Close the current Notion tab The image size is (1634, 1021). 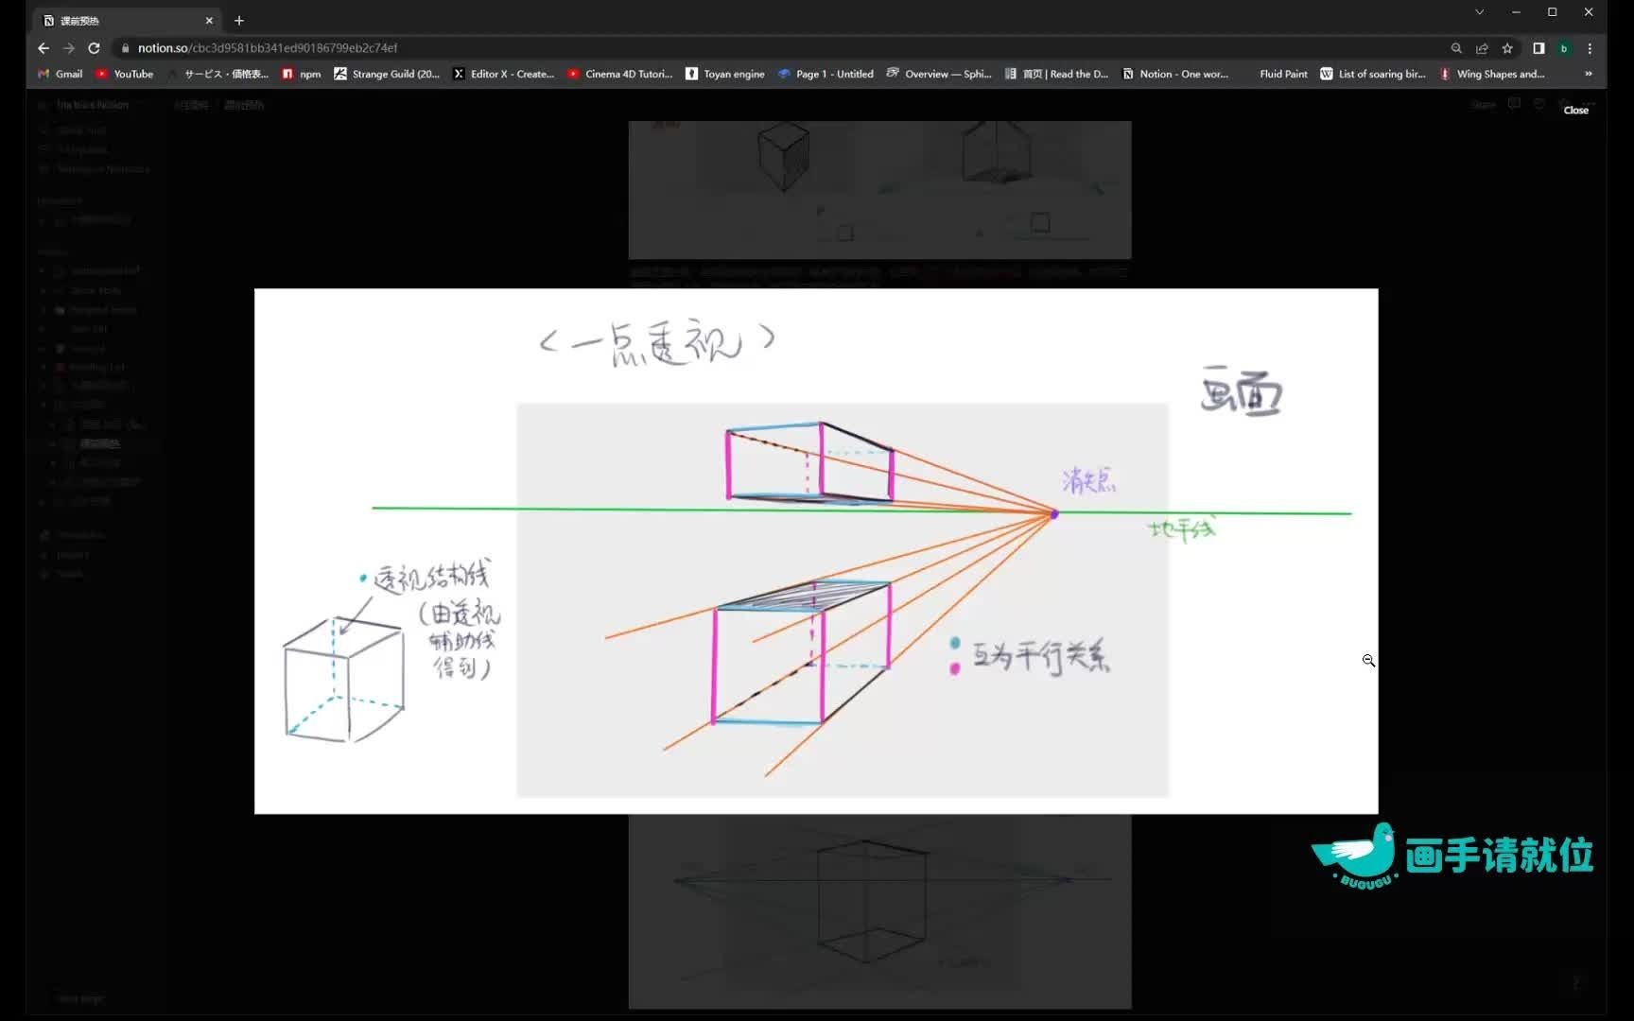[209, 20]
